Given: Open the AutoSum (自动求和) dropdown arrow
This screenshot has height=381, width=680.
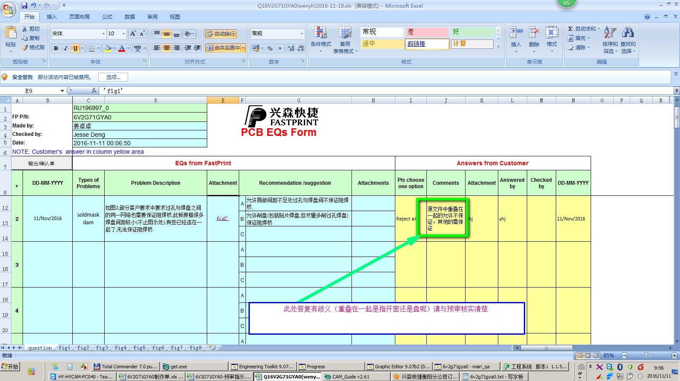Looking at the screenshot, I should [599, 29].
